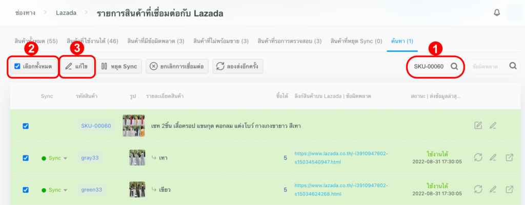Image resolution: width=525 pixels, height=205 pixels.
Task: Uncheck the SKU-00060 row checkbox
Action: [x=26, y=126]
